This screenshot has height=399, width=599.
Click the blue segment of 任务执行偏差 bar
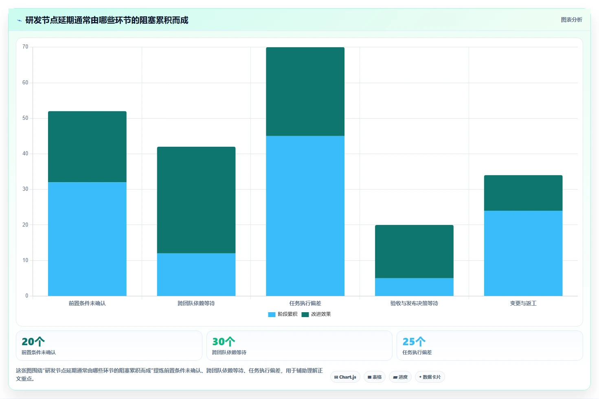[305, 216]
